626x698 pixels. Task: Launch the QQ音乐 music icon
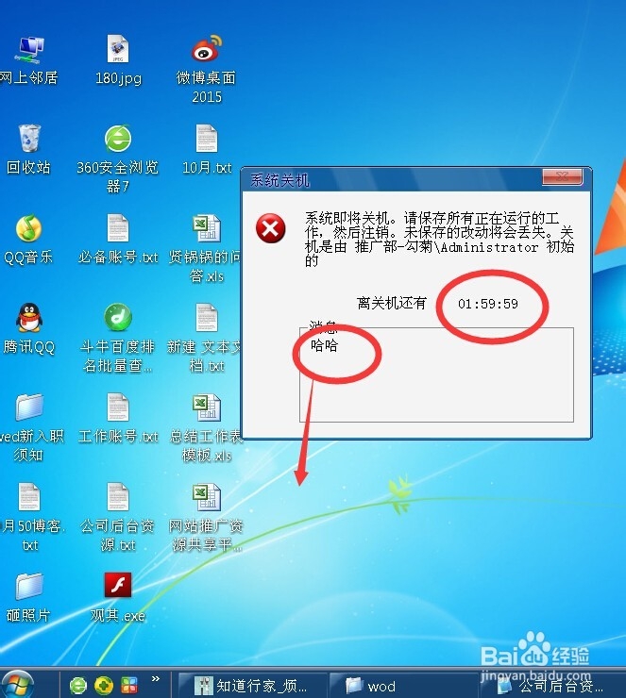(x=29, y=228)
